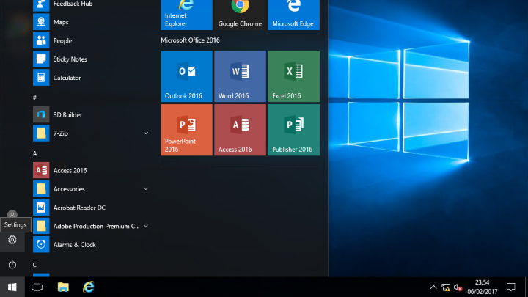Click the '#' section letter header
This screenshot has width=528, height=297.
coord(34,98)
